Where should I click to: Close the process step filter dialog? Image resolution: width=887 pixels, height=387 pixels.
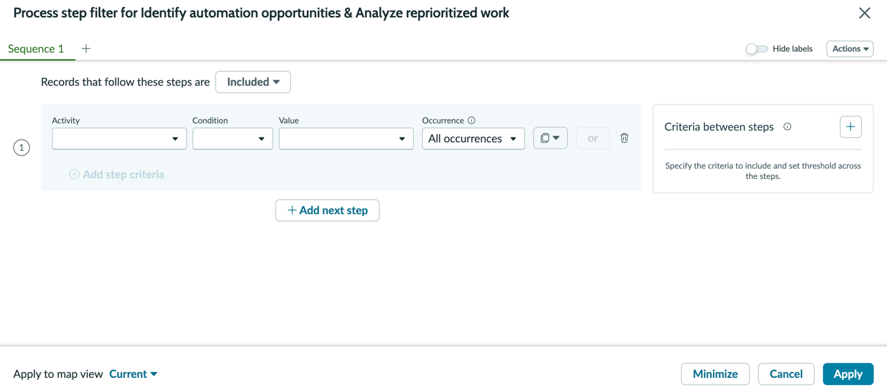pyautogui.click(x=864, y=13)
